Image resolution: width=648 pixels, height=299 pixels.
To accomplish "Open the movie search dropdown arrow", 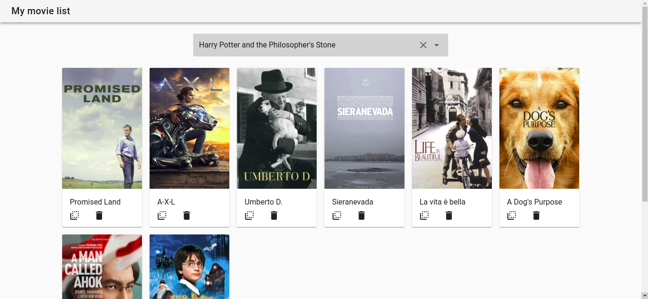I will click(x=437, y=45).
